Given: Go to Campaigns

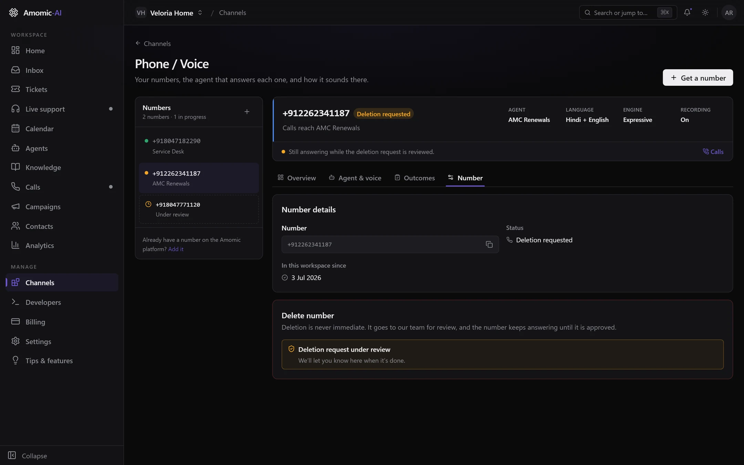Looking at the screenshot, I should click(62, 207).
